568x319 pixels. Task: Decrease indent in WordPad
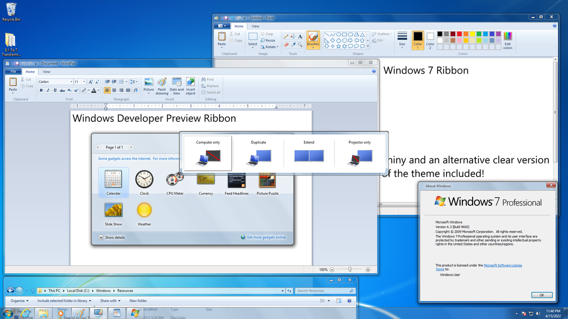coord(107,82)
